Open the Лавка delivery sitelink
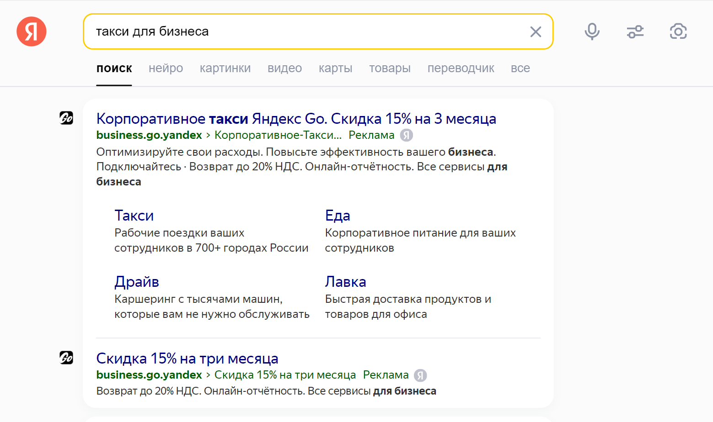The width and height of the screenshot is (713, 422). pyautogui.click(x=345, y=282)
